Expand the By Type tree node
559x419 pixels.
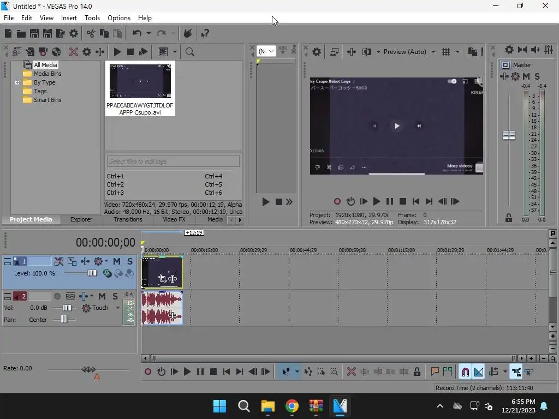[17, 83]
